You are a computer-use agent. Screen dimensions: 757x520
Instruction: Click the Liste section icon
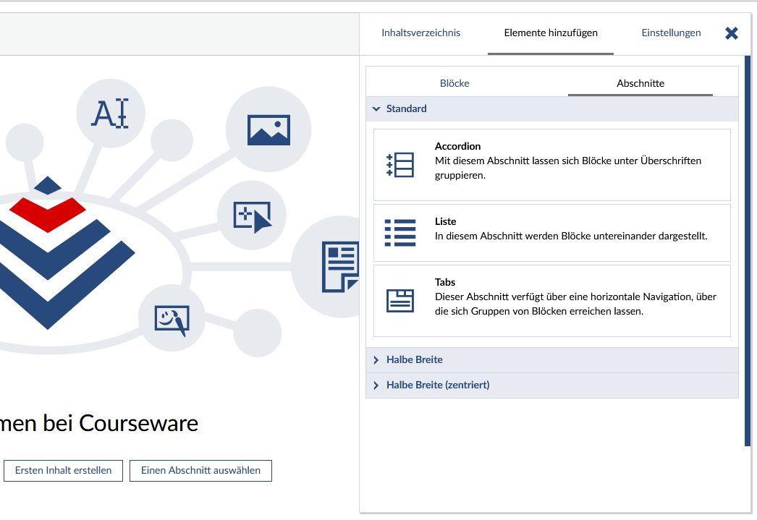click(x=400, y=233)
